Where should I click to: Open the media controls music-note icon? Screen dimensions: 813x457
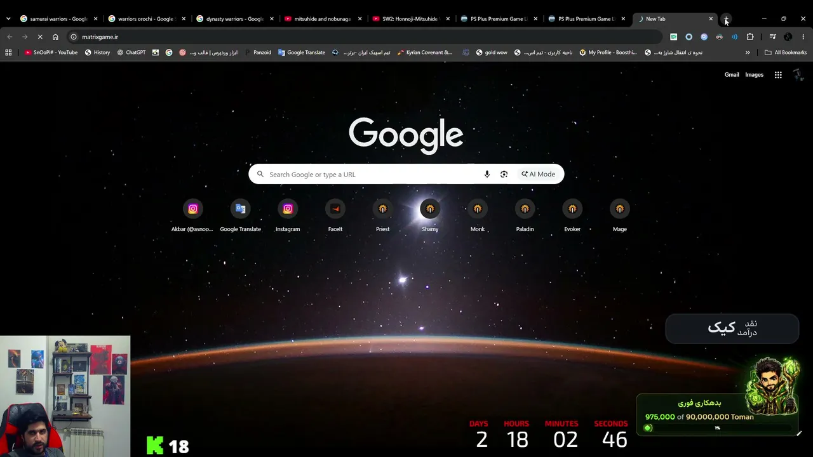coord(772,37)
